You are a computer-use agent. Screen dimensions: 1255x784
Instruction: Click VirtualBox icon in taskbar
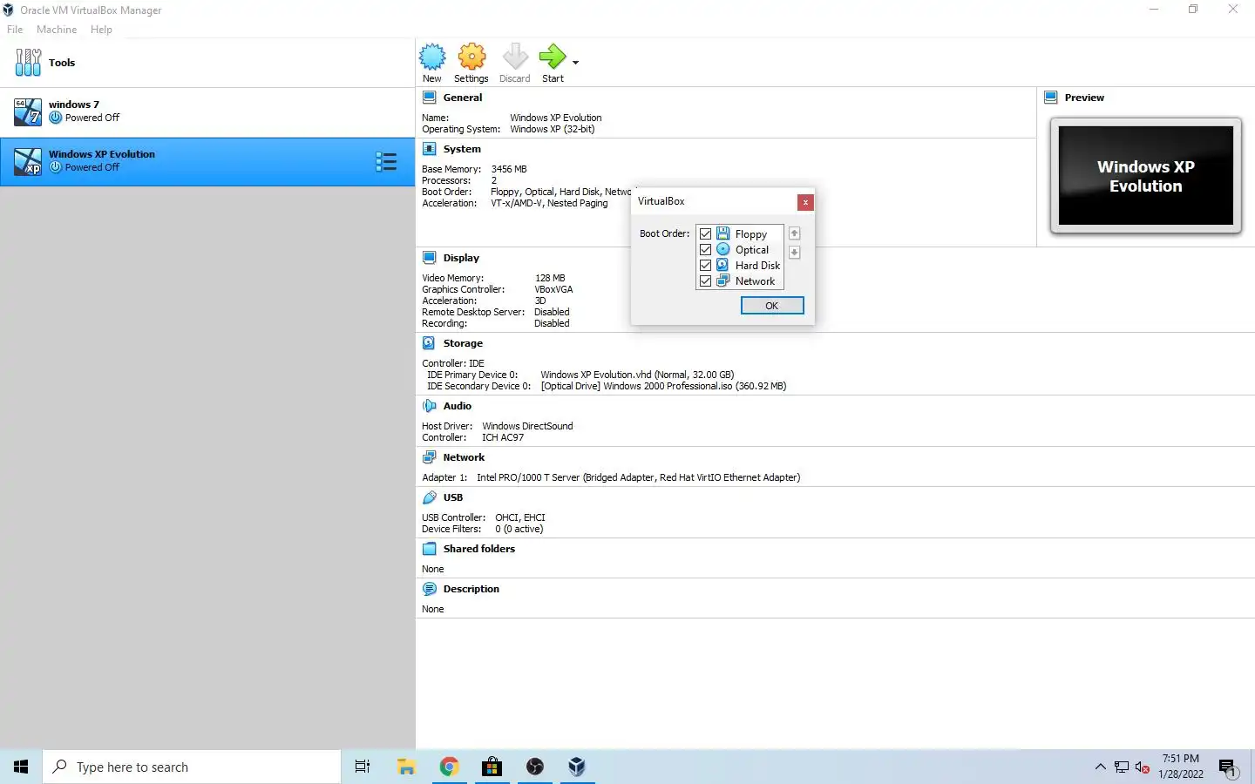577,767
